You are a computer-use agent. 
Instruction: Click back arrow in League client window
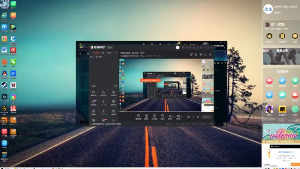point(80,54)
